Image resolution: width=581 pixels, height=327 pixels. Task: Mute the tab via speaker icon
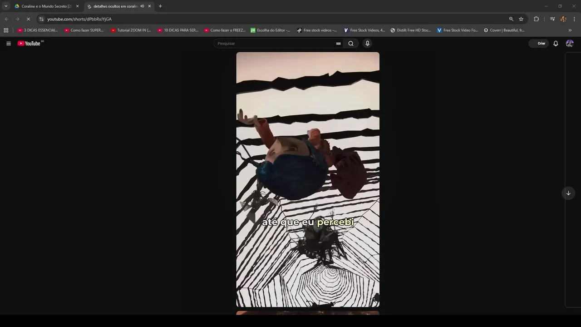(x=142, y=6)
